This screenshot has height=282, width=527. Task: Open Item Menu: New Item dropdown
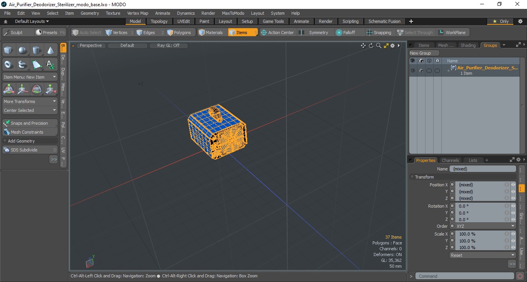pos(30,77)
